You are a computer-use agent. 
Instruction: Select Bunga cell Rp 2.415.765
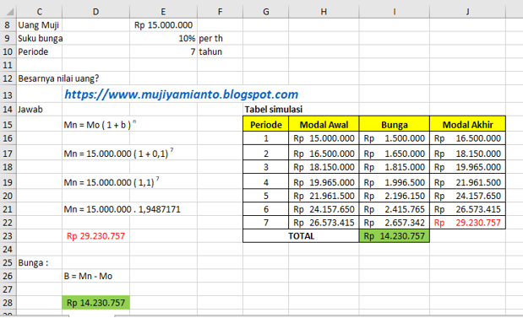click(x=395, y=209)
